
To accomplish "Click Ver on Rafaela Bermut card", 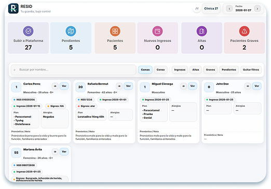I will pyautogui.click(x=128, y=86).
